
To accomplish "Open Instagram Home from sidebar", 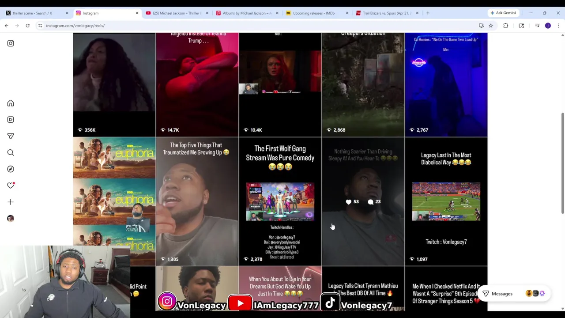I will pyautogui.click(x=11, y=103).
